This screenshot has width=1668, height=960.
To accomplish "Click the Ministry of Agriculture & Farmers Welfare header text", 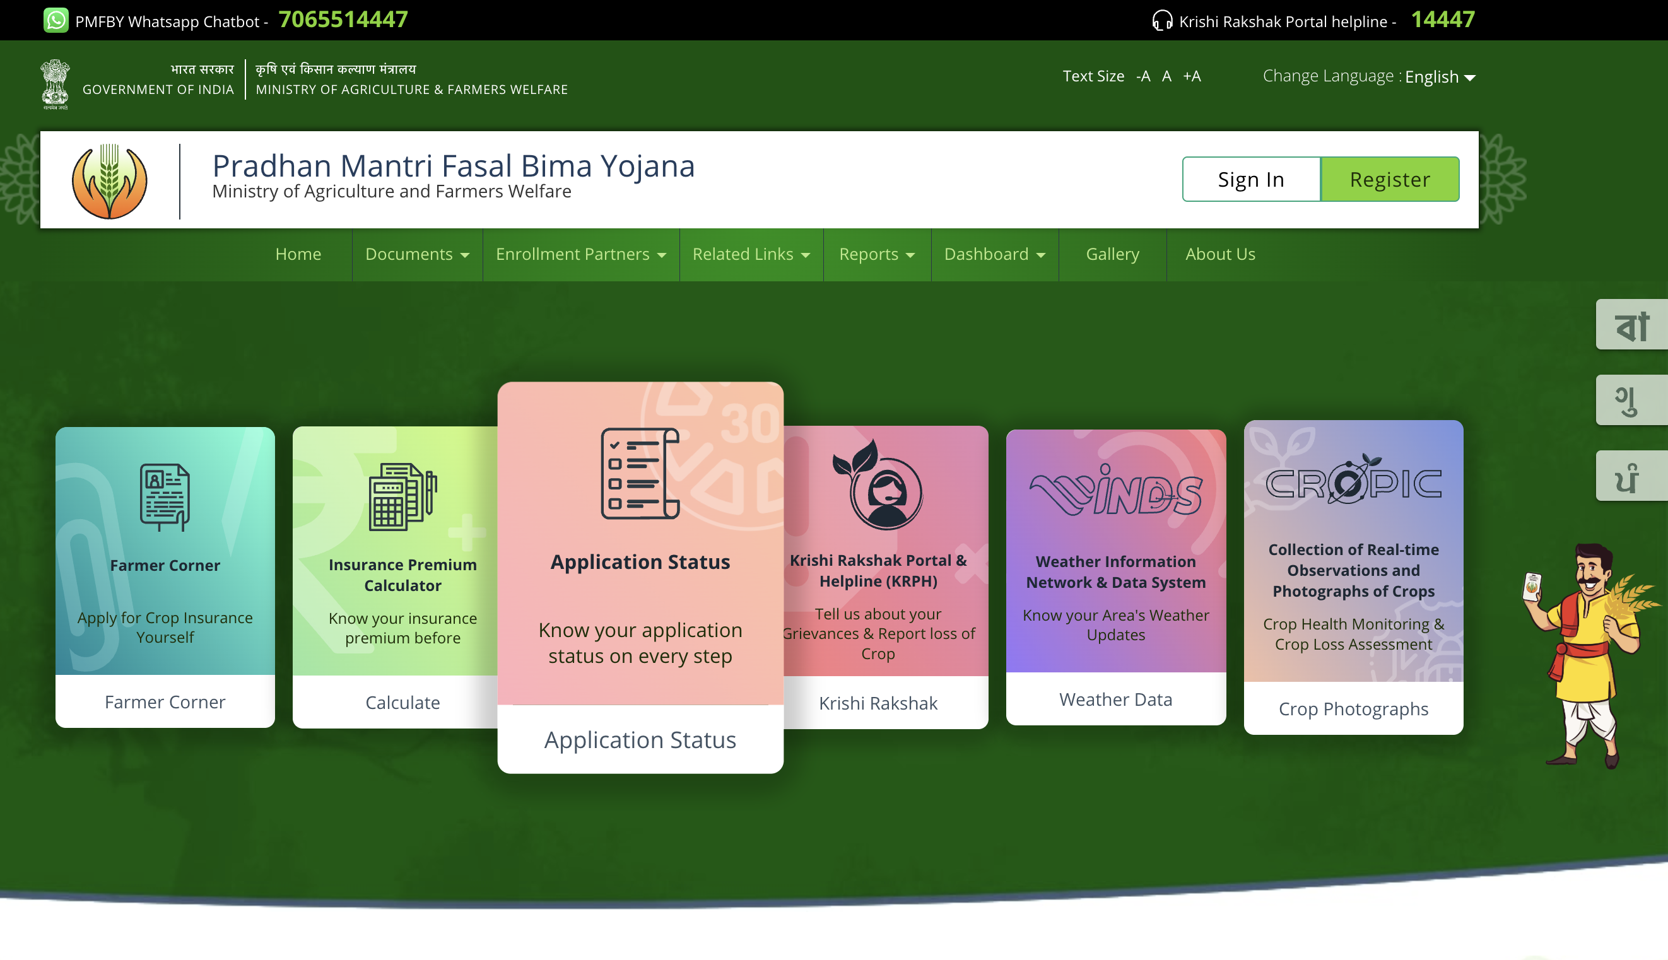I will [412, 90].
